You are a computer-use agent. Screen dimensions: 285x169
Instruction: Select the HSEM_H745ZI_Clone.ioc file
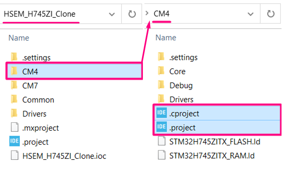click(64, 156)
